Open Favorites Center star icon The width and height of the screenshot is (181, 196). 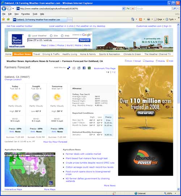point(4,19)
